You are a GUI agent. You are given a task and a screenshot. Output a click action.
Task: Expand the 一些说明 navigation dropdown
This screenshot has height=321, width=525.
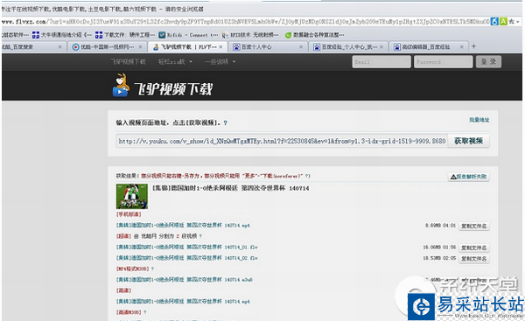coord(220,61)
